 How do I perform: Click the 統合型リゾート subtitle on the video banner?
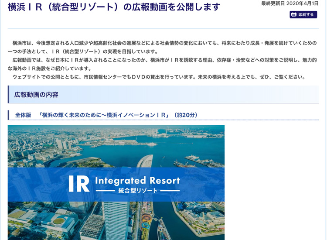pyautogui.click(x=137, y=191)
